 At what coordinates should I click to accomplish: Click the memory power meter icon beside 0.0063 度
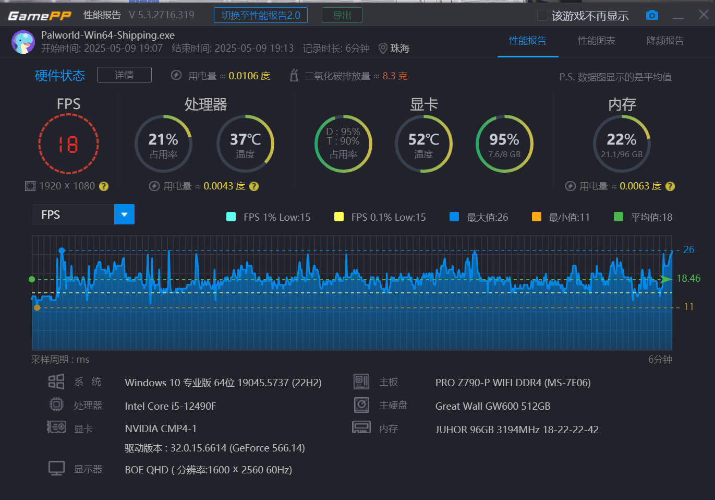tap(571, 186)
